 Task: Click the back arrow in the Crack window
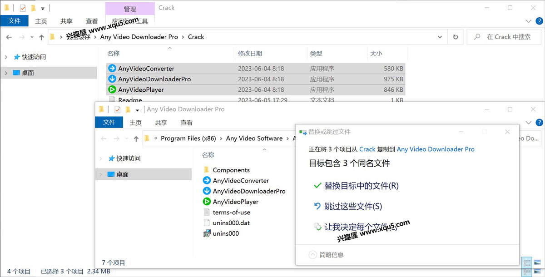click(x=9, y=37)
